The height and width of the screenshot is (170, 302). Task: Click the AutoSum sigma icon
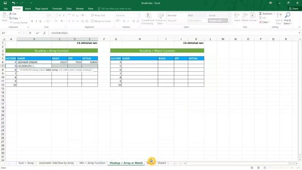(260, 14)
